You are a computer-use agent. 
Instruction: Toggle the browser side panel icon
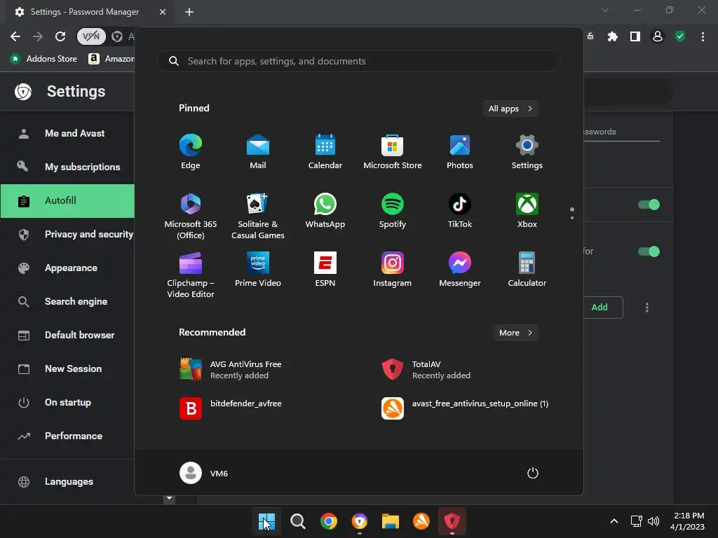pos(635,36)
